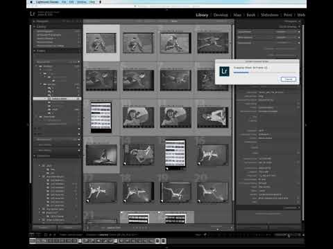Collapse the Folders panel
Screen dimensions: 333x249
(x=35, y=51)
